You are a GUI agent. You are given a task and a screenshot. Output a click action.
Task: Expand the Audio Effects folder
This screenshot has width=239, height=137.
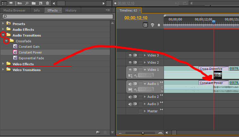(3, 29)
